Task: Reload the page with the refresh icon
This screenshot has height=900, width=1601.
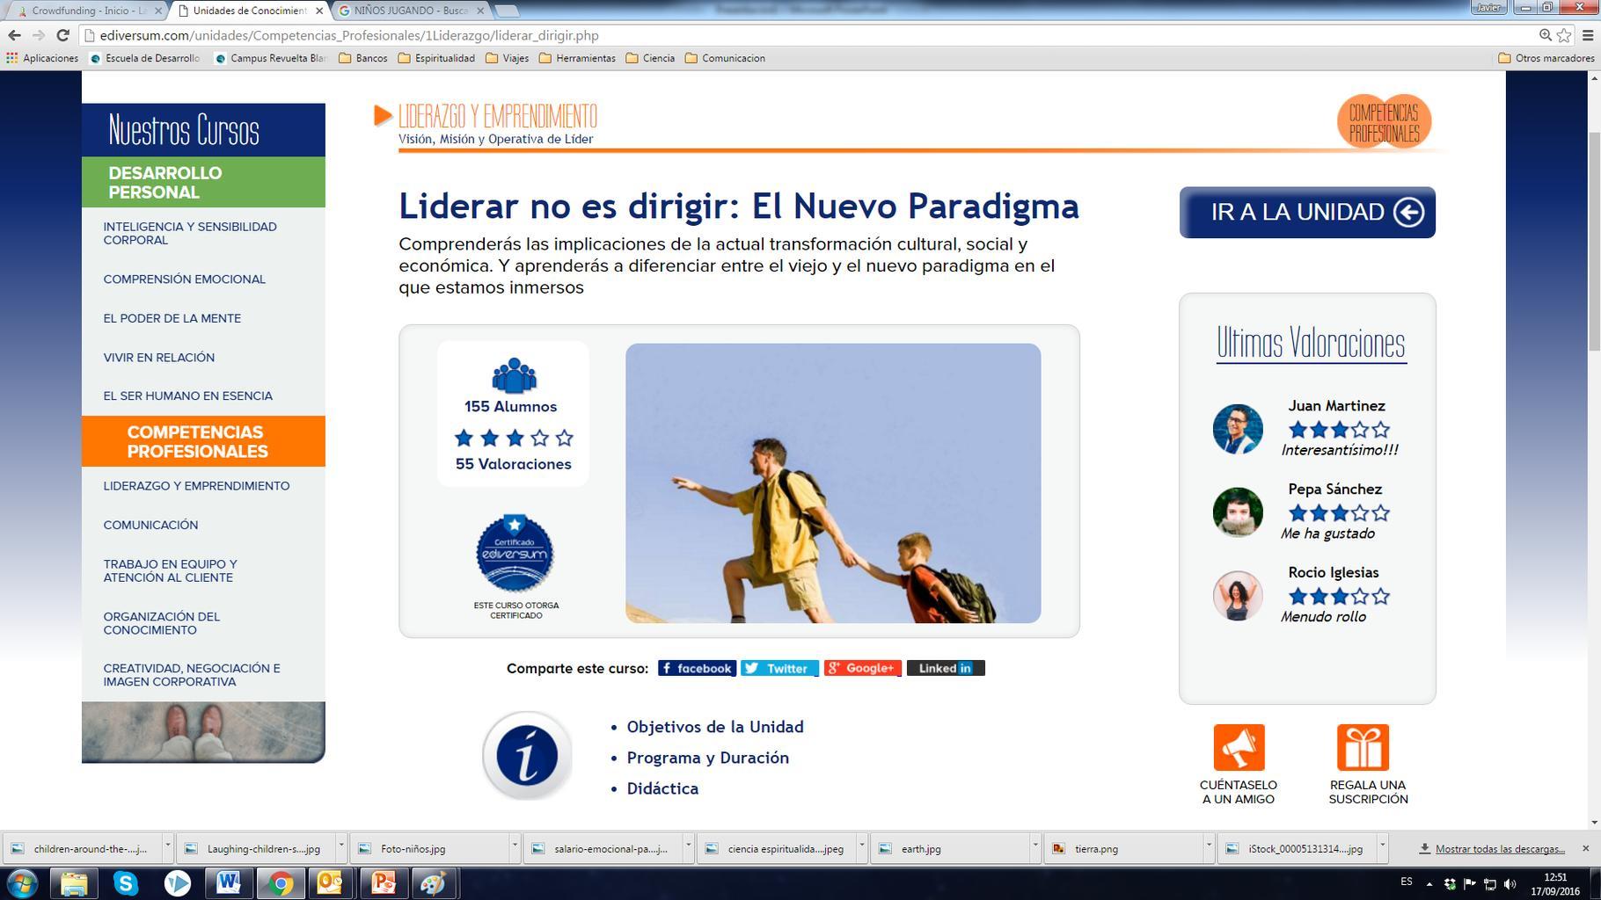Action: pyautogui.click(x=62, y=35)
